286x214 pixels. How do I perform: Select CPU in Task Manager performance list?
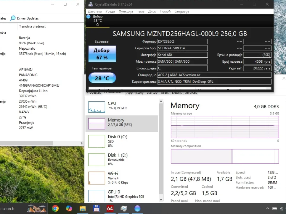pyautogui.click(x=122, y=106)
